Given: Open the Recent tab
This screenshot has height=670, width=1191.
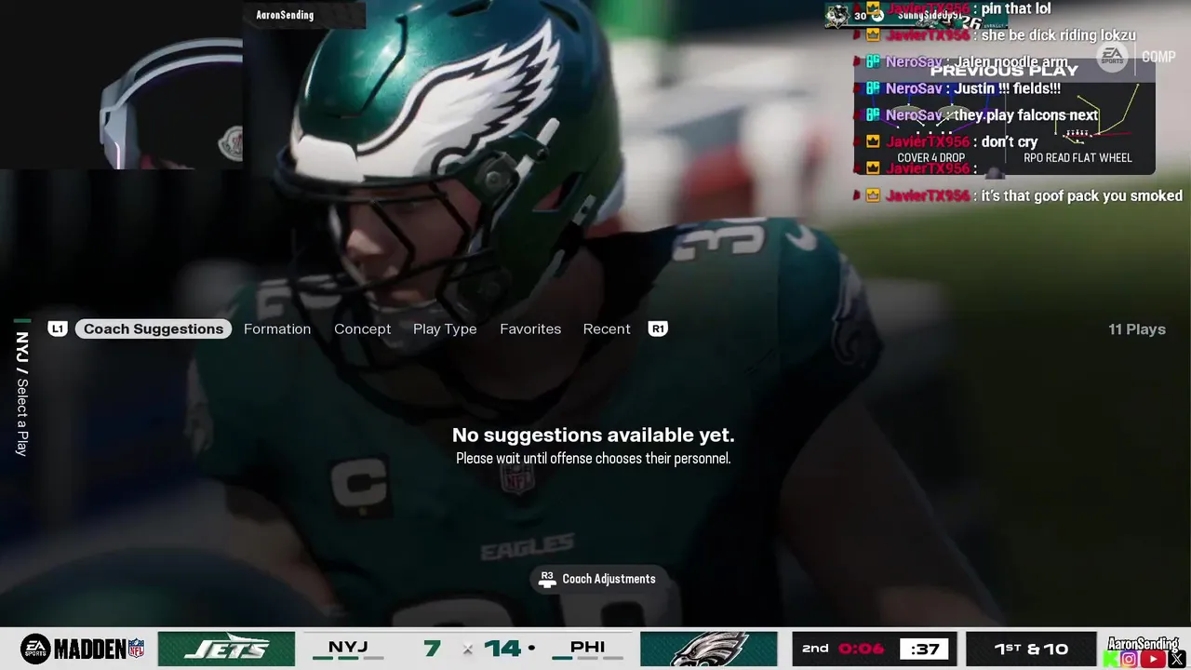Looking at the screenshot, I should 607,328.
